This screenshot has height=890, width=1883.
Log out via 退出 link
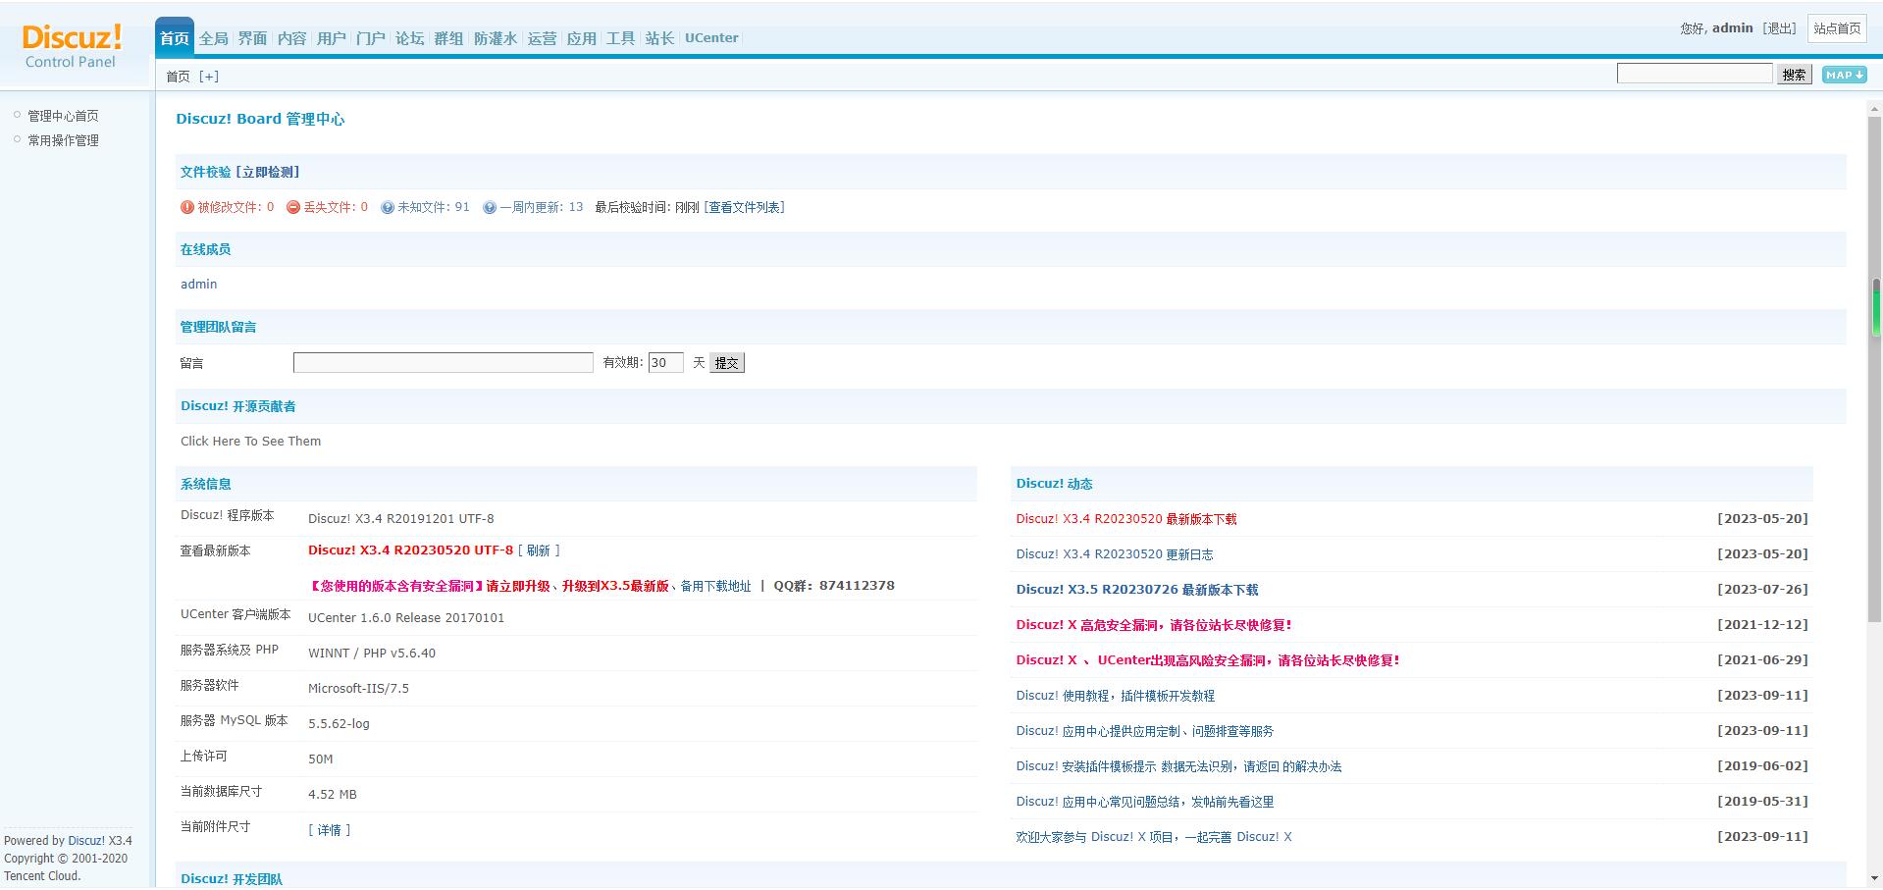[x=1779, y=28]
